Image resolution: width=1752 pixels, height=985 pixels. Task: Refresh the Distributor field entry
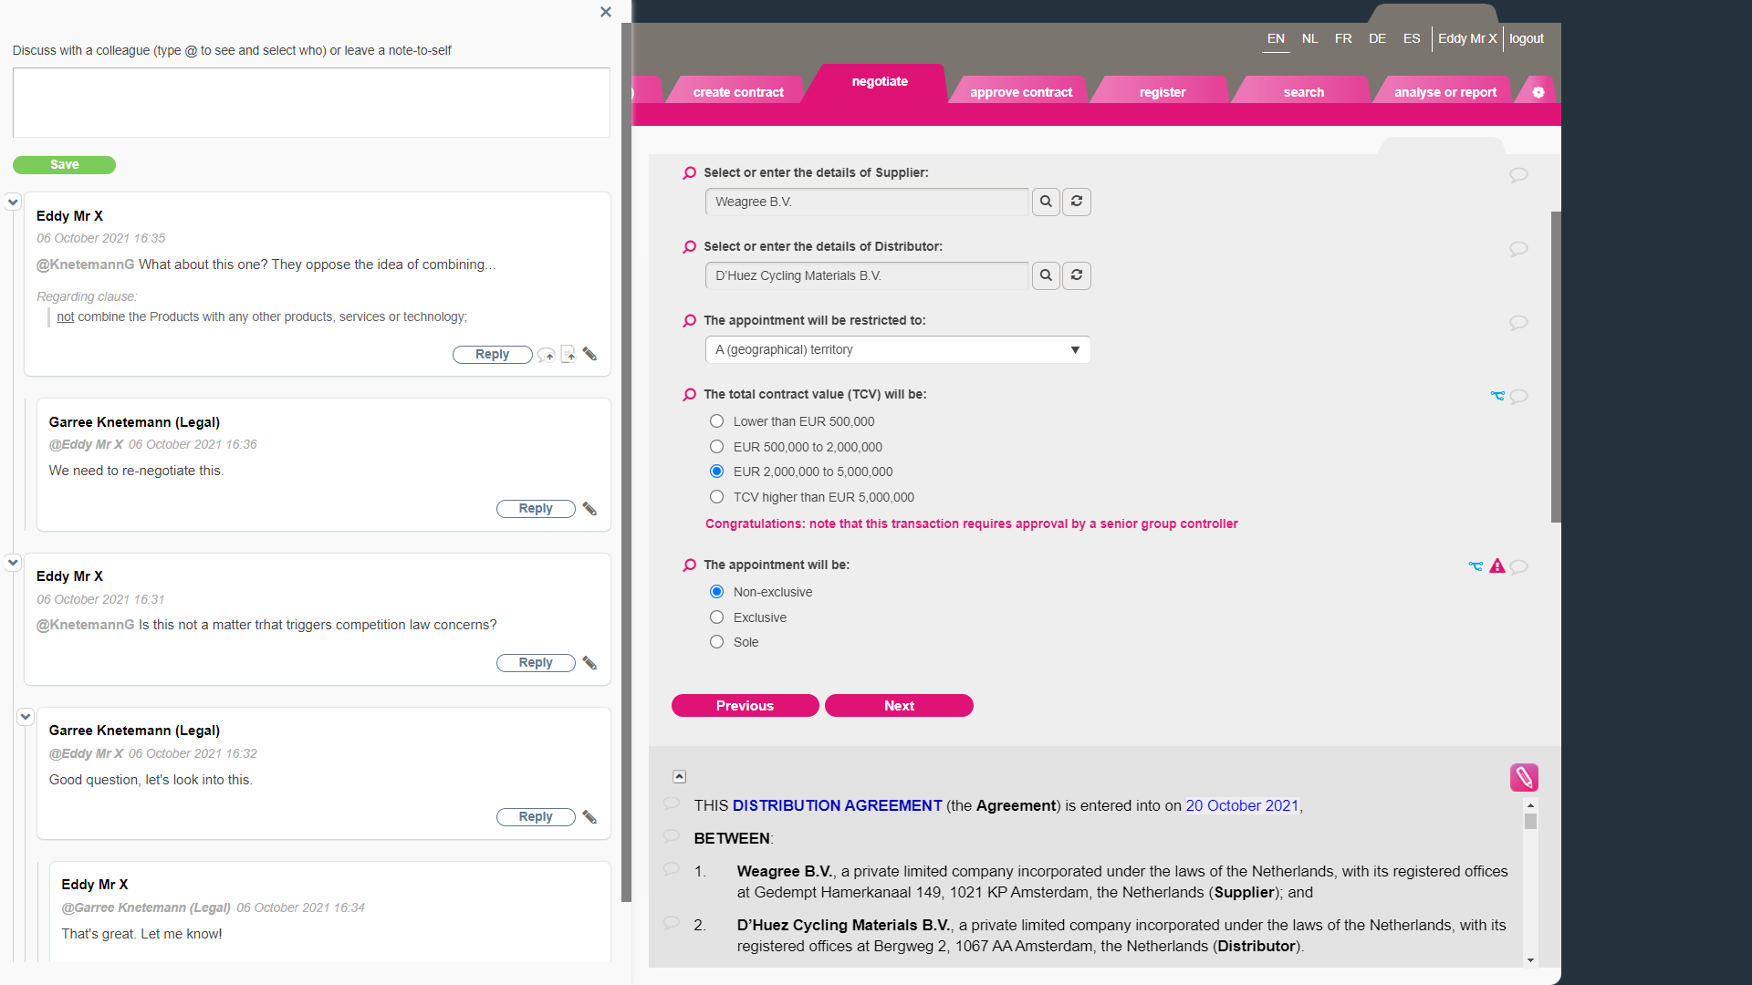point(1076,275)
